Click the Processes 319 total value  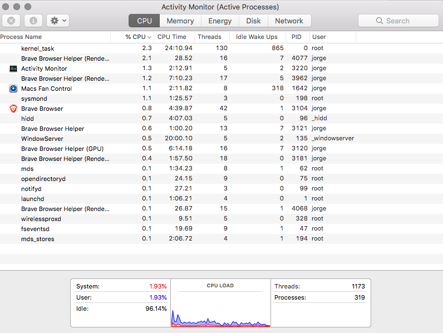click(360, 297)
